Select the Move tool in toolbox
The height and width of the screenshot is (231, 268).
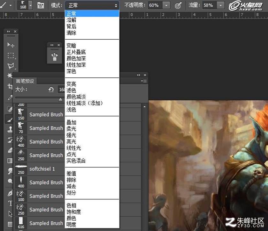click(x=11, y=45)
